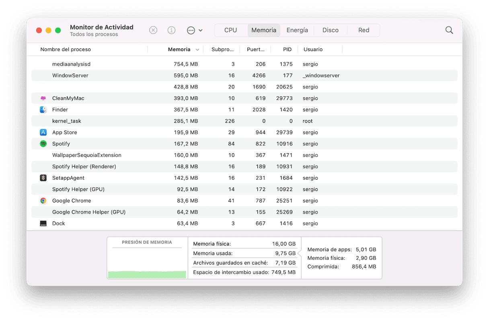Close the window with the red button
The width and height of the screenshot is (489, 321).
pos(39,31)
